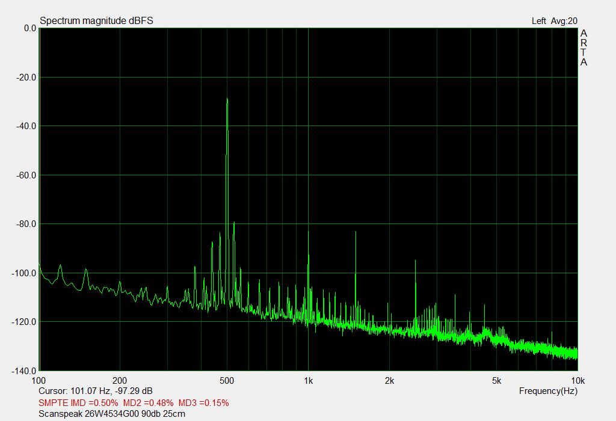The height and width of the screenshot is (421, 616).
Task: Click the Scanspeak 26W4534G00 caption text
Action: pos(111,414)
